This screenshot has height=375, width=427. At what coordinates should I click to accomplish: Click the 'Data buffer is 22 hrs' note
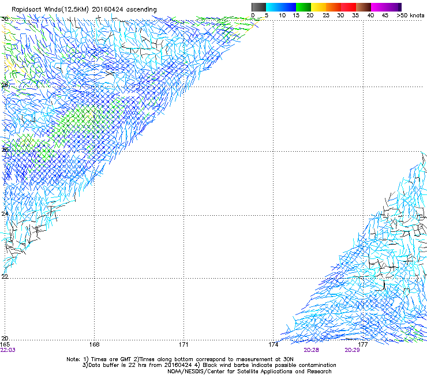click(209, 365)
